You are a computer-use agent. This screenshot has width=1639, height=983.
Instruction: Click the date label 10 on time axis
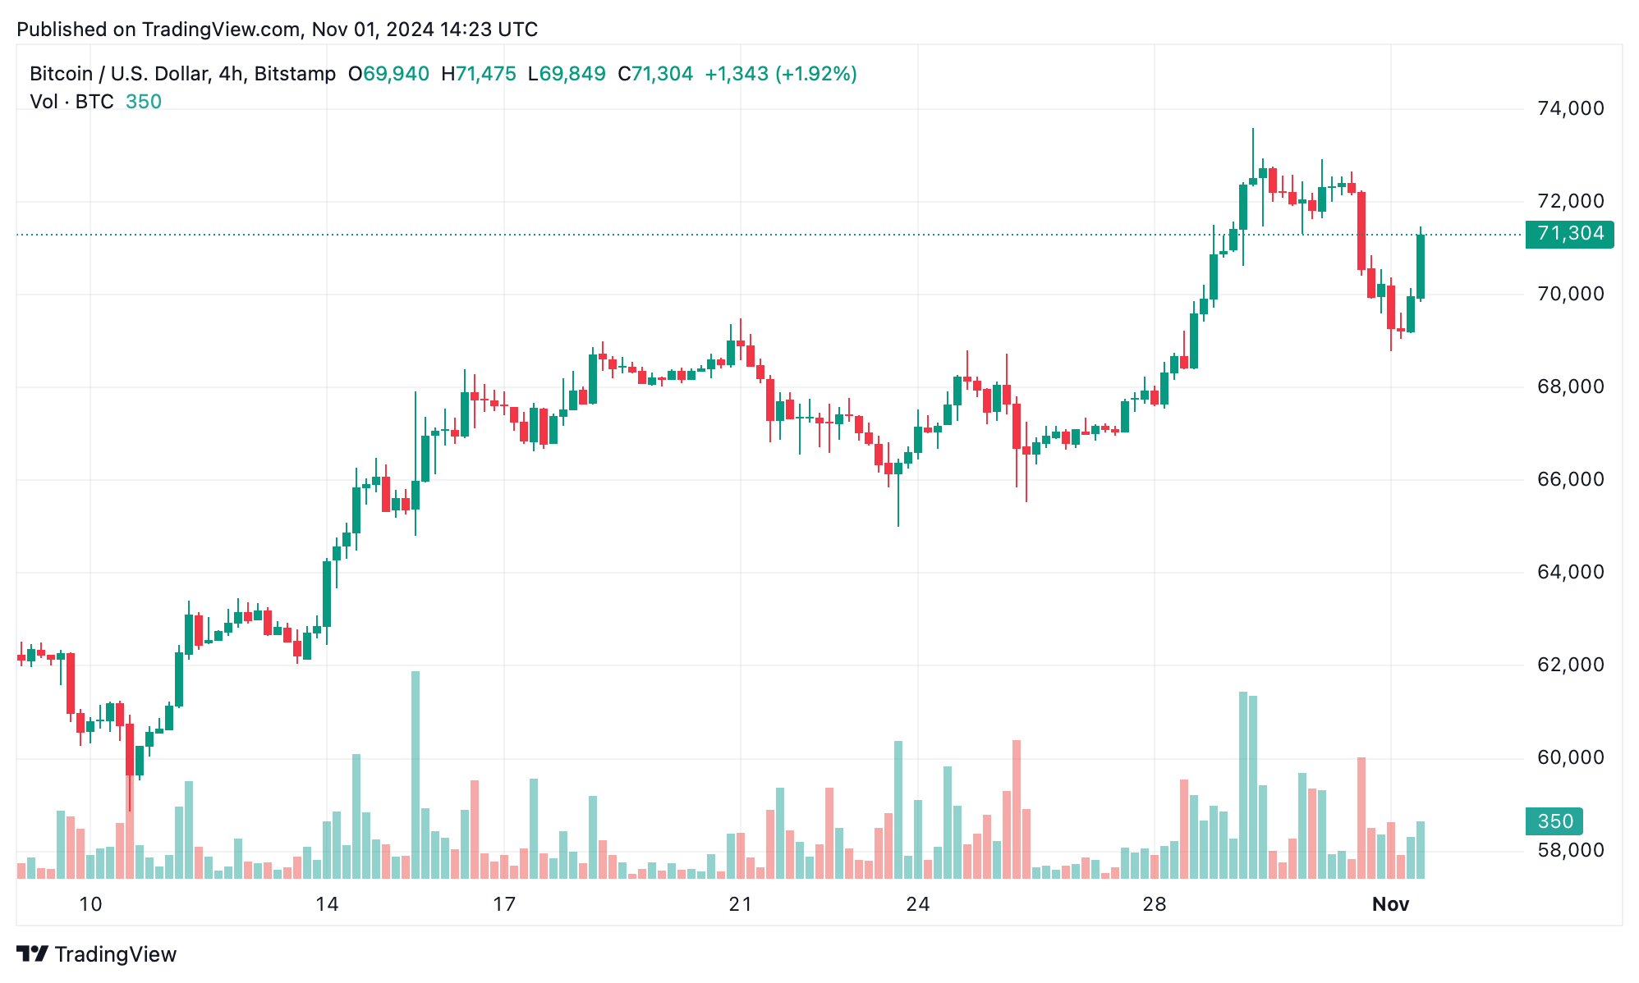[x=90, y=904]
